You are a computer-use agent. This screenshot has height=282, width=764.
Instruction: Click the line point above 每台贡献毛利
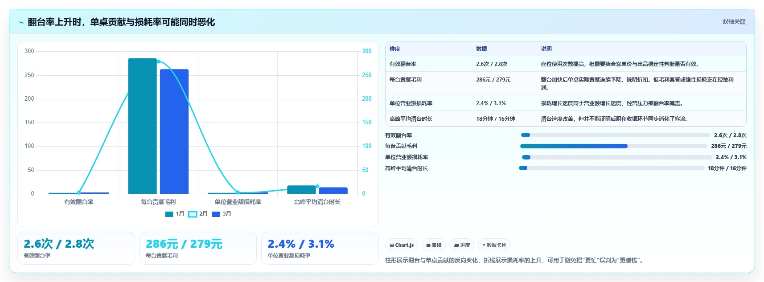(158, 61)
